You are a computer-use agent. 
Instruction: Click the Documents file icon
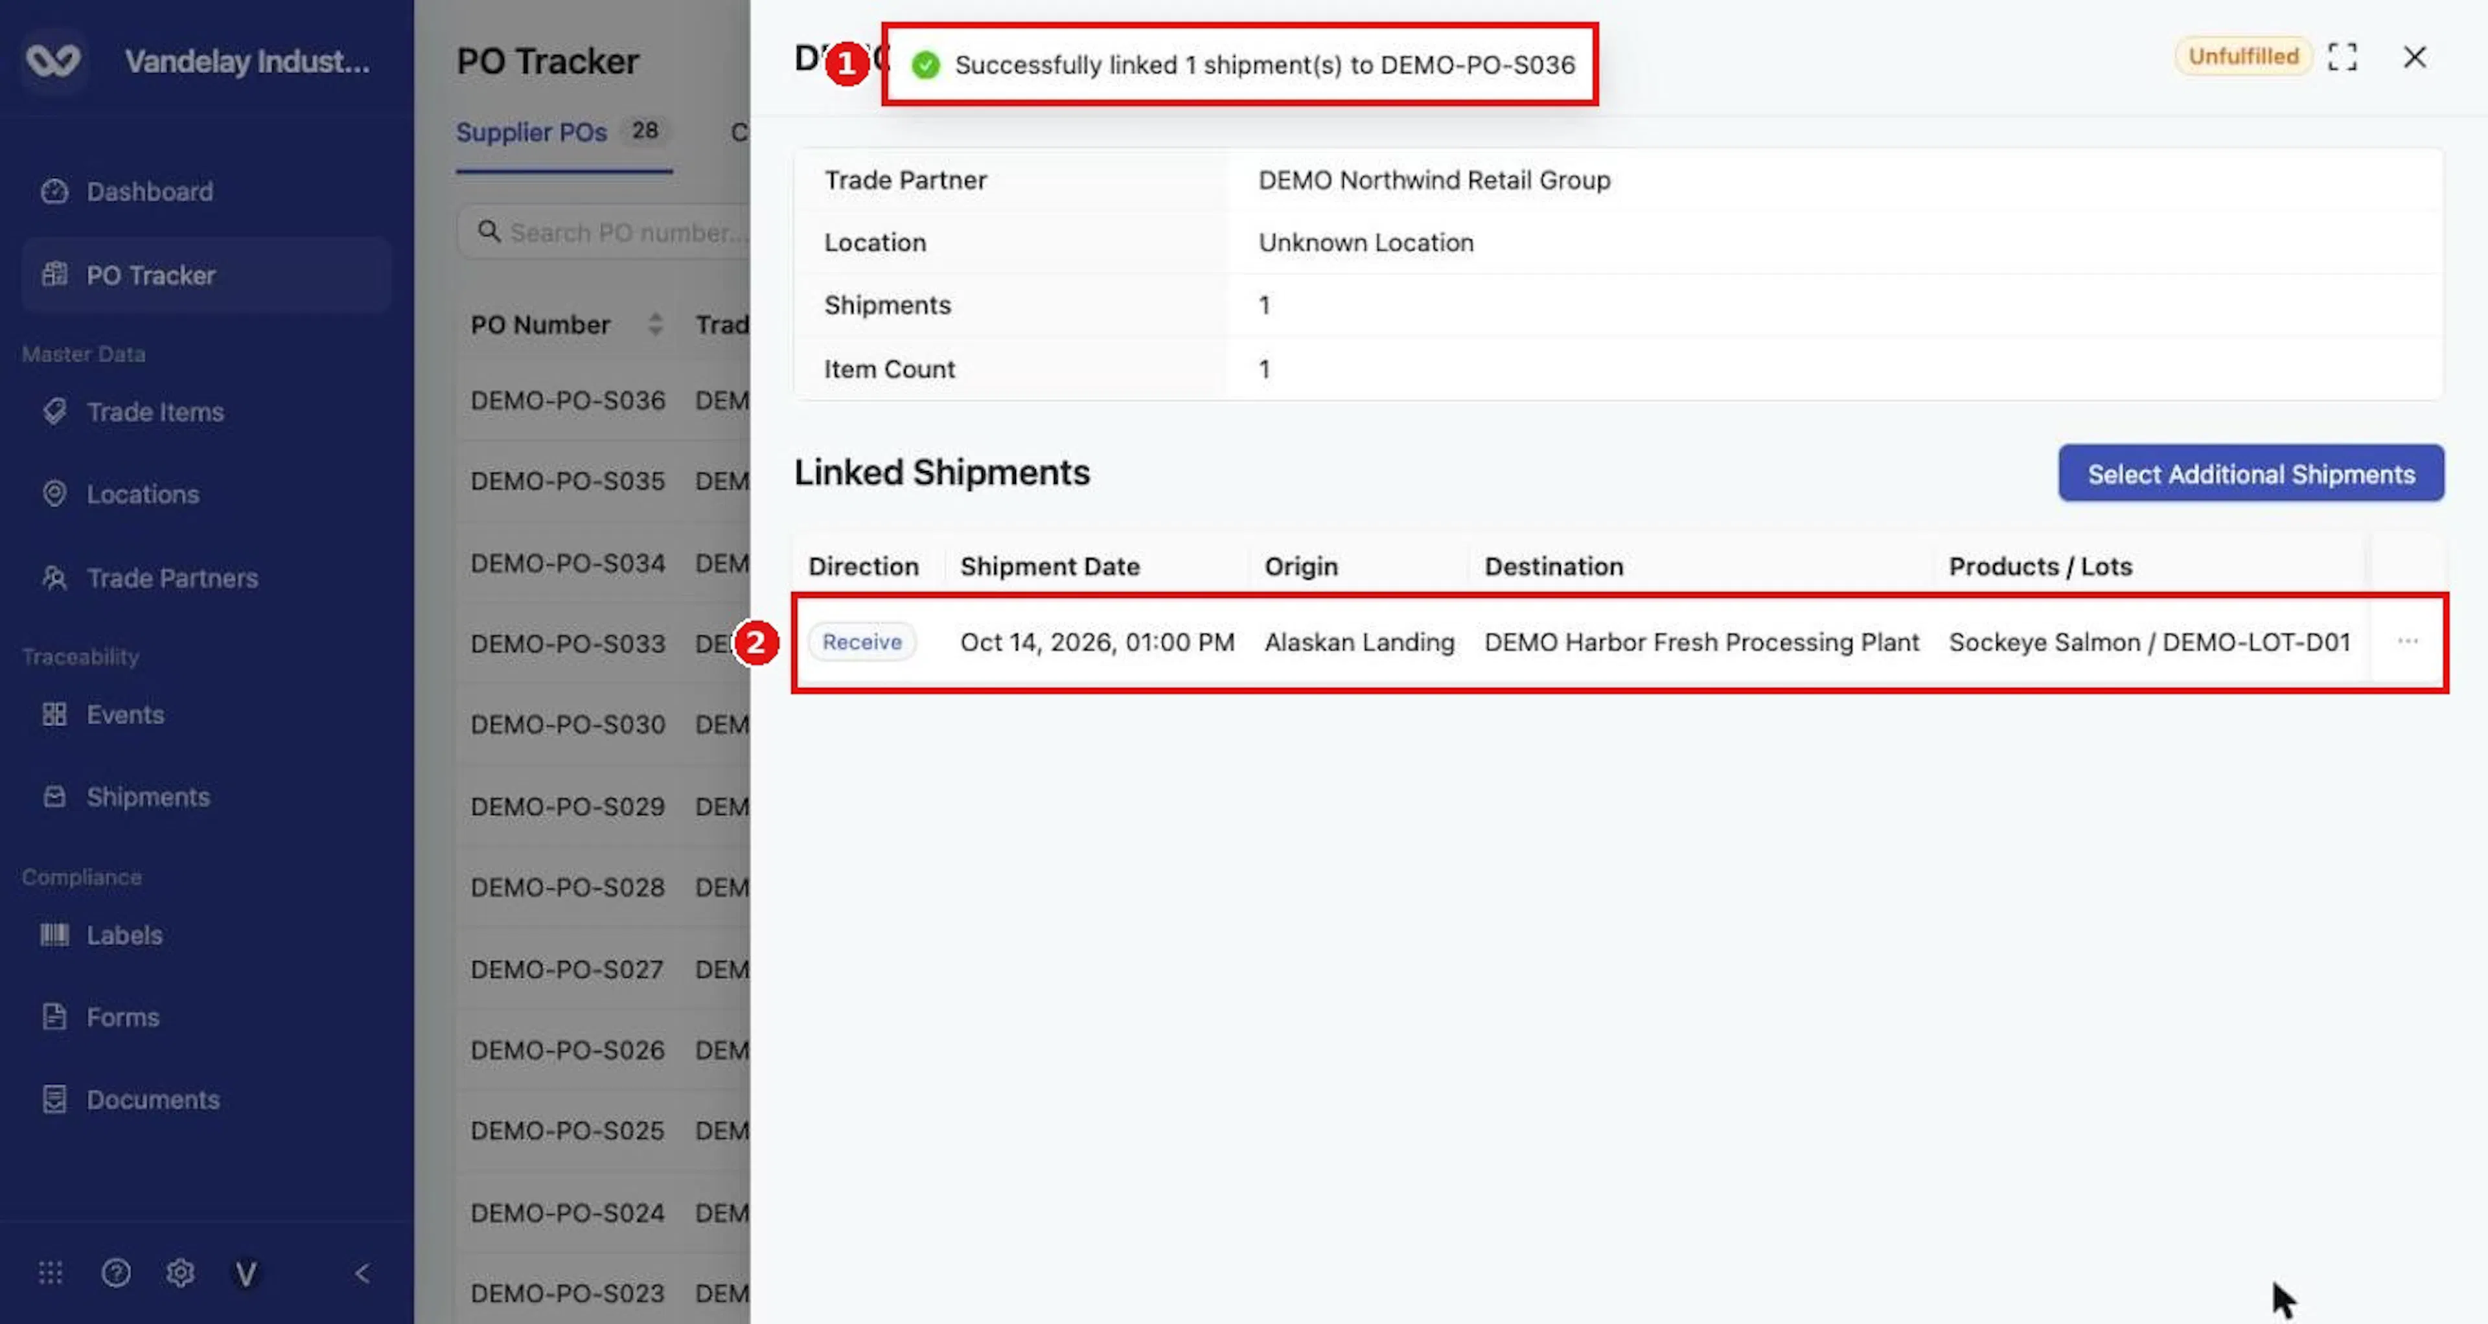(x=55, y=1100)
